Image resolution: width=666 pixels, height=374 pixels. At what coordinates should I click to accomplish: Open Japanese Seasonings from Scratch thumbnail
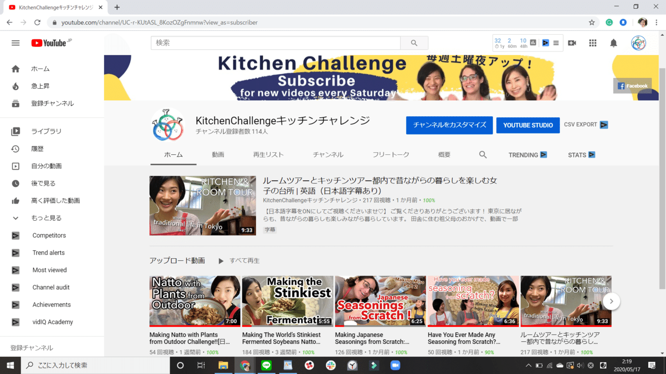tap(380, 301)
